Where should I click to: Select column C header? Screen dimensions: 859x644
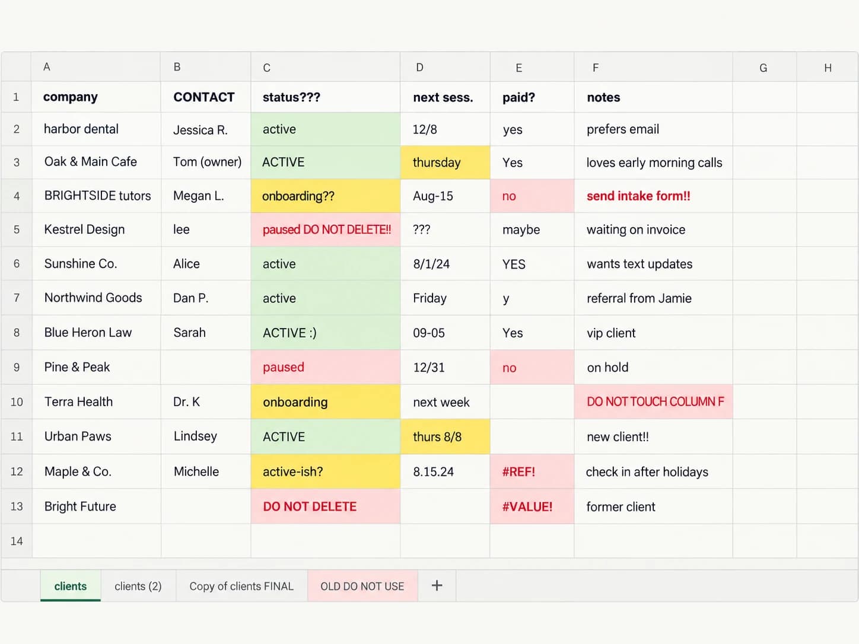click(326, 67)
